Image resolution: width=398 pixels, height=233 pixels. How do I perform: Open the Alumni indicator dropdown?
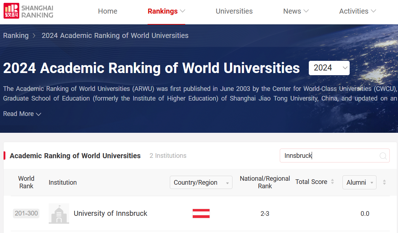tap(359, 182)
